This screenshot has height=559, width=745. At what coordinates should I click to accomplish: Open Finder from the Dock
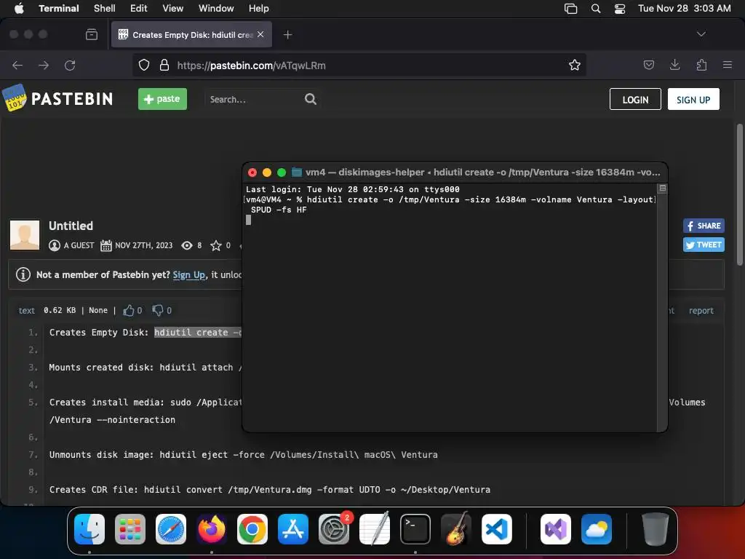(x=89, y=529)
